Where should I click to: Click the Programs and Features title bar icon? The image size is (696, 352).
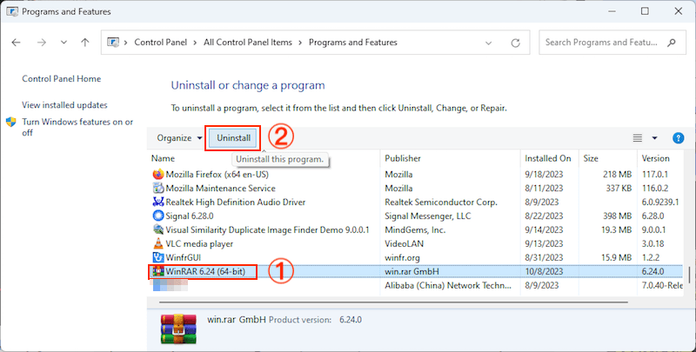(x=12, y=11)
